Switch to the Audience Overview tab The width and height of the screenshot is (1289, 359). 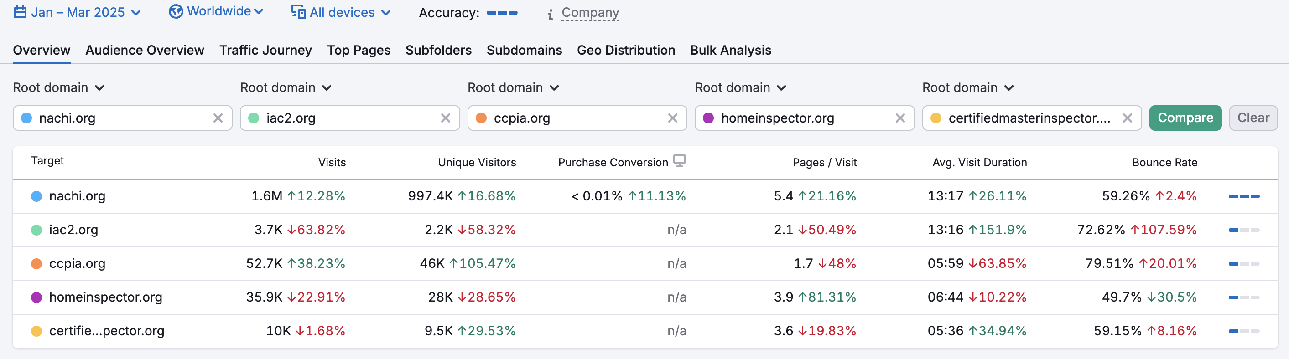pyautogui.click(x=145, y=51)
